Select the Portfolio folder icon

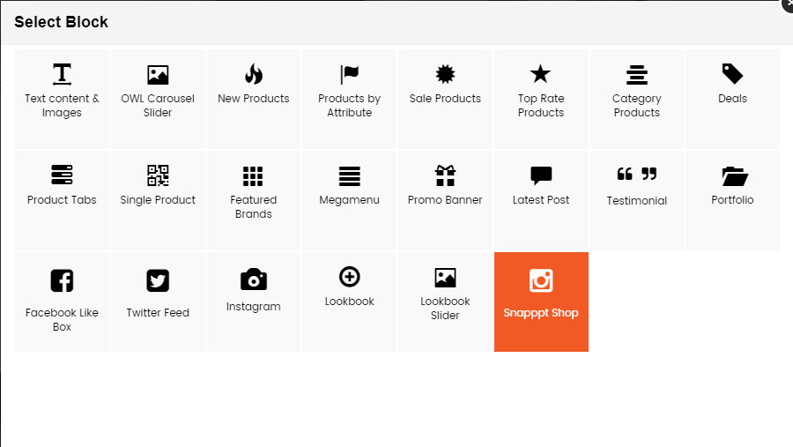click(735, 176)
